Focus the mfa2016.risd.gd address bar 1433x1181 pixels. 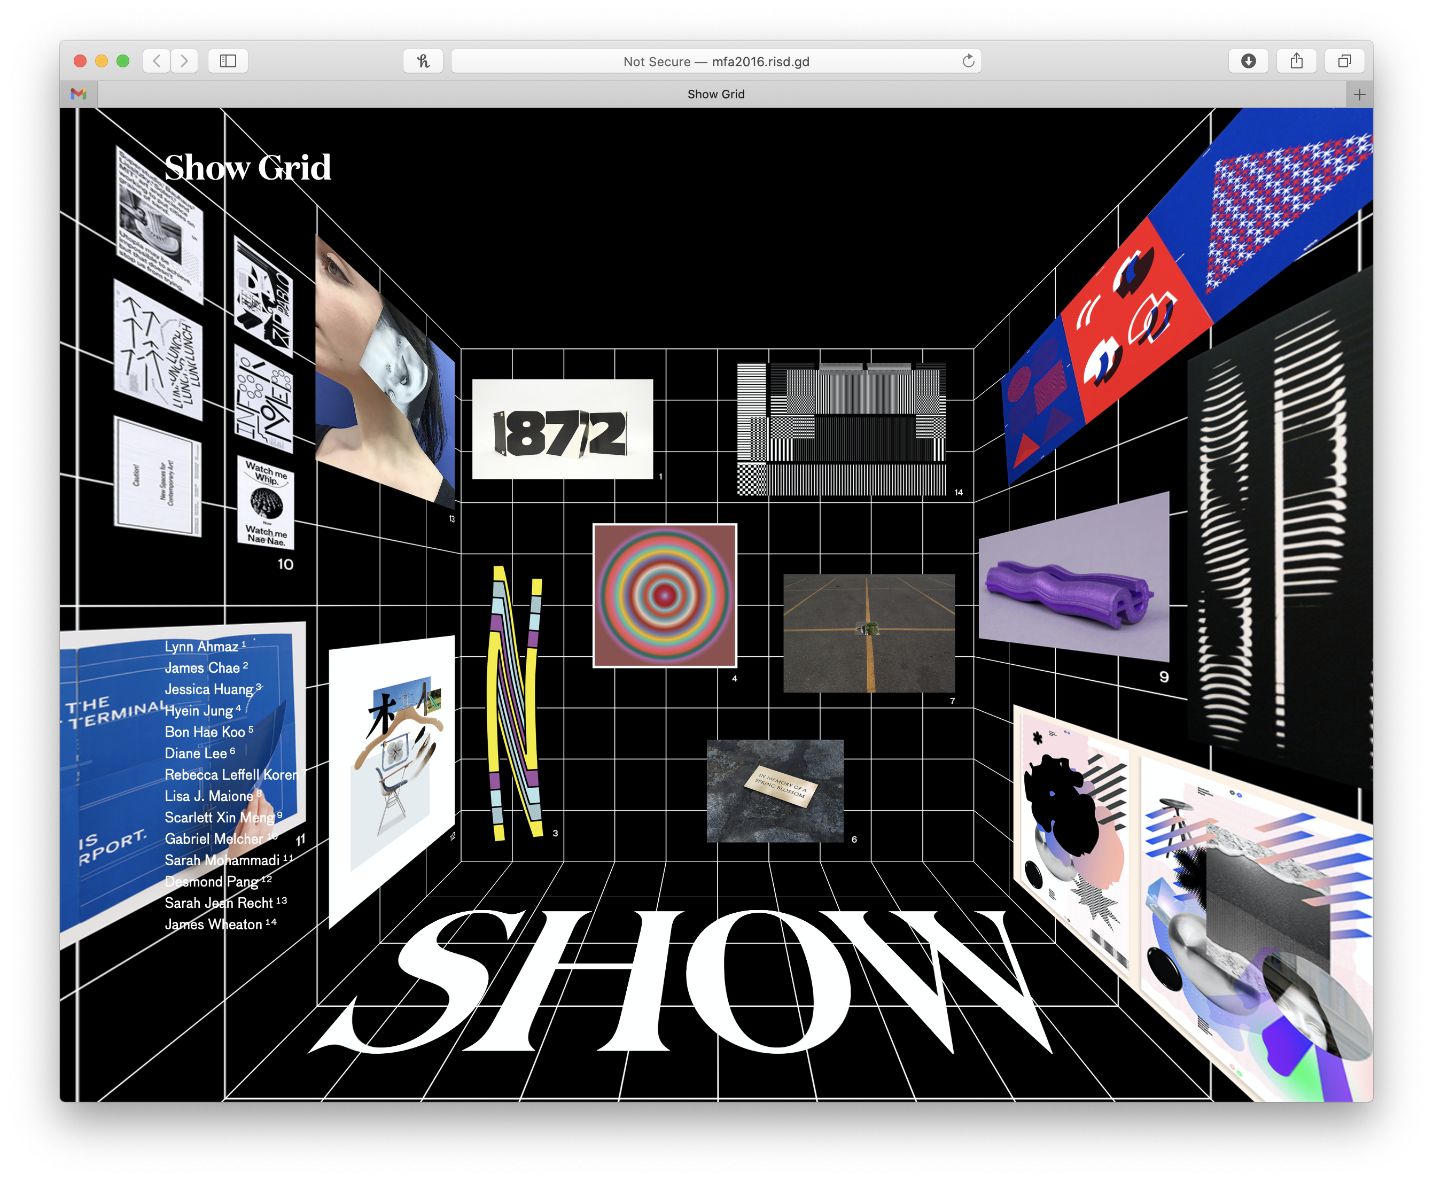(x=715, y=61)
